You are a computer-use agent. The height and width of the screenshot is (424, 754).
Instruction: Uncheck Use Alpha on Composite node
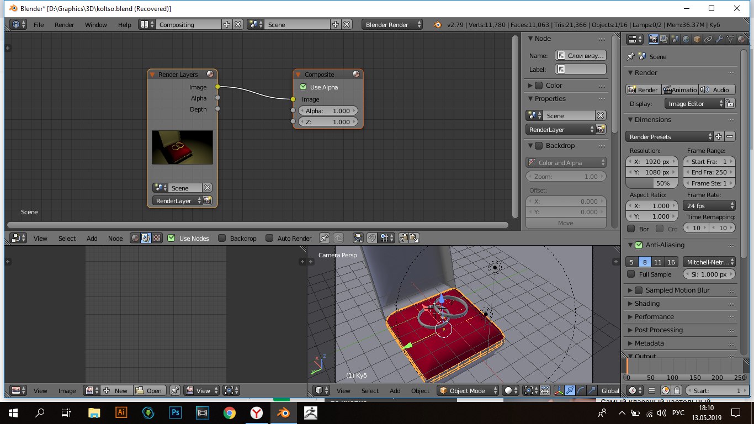[x=303, y=87]
